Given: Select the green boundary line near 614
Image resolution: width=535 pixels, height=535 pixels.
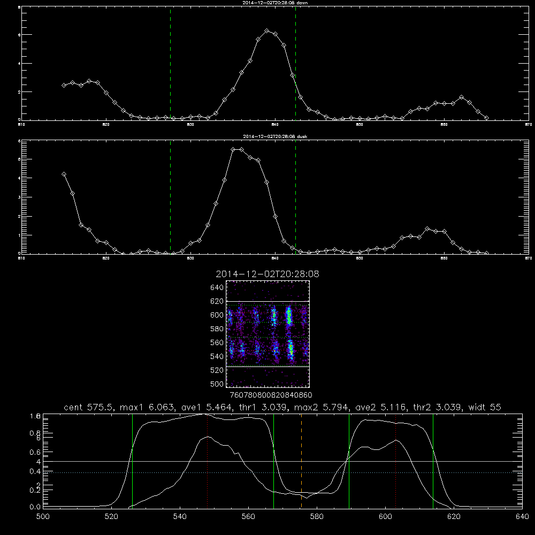Looking at the screenshot, I should click(433, 461).
